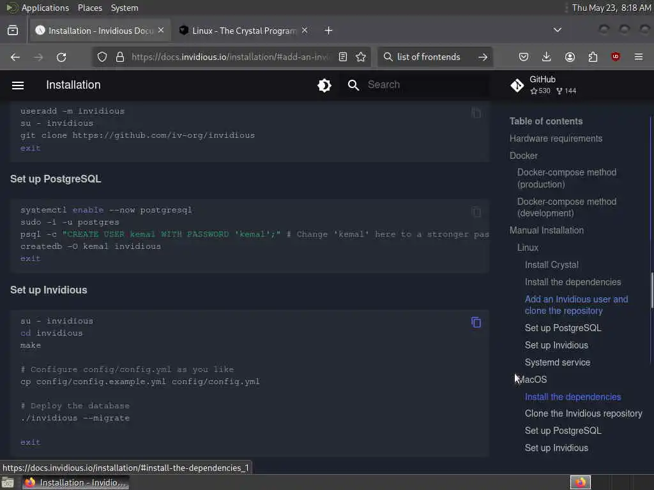Open the uBlock Origin extension popup
The height and width of the screenshot is (490, 654).
(616, 57)
